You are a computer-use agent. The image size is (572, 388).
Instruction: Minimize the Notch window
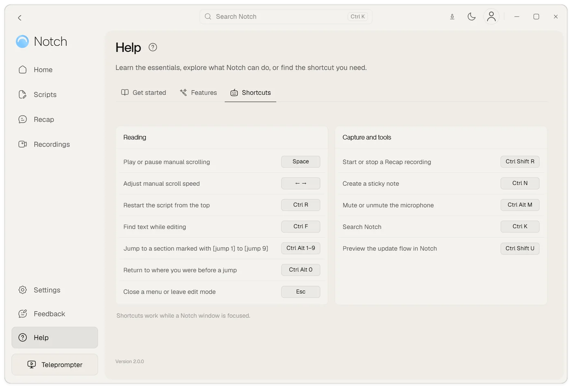point(517,17)
